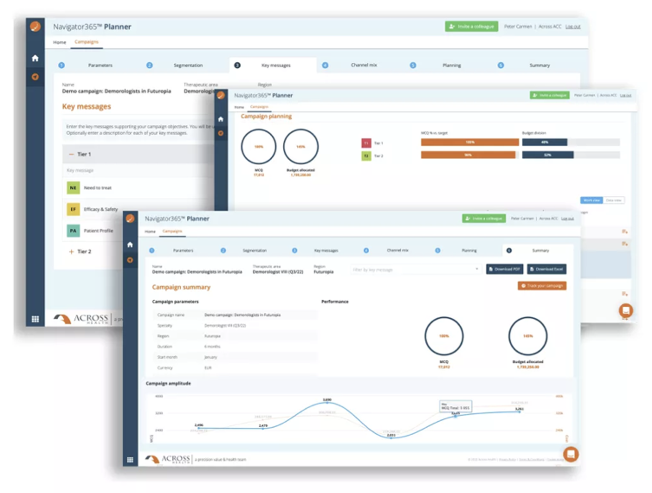Open the chat bubble icon in the Campaign planning window
Viewport: 652px width, 493px height.
(x=625, y=310)
